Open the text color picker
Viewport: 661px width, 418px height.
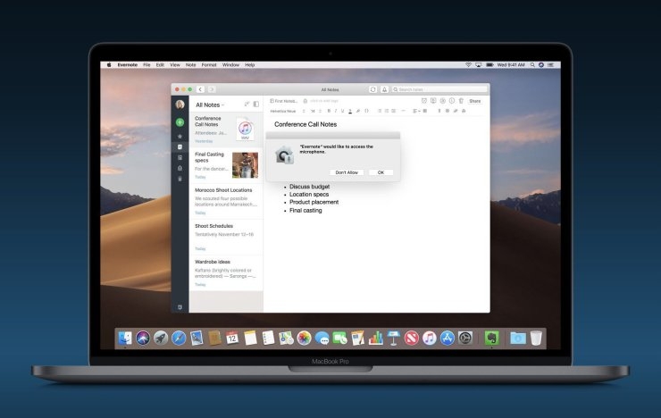click(x=350, y=111)
